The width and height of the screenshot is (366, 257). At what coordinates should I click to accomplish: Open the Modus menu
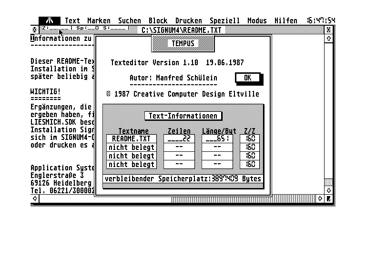click(257, 20)
